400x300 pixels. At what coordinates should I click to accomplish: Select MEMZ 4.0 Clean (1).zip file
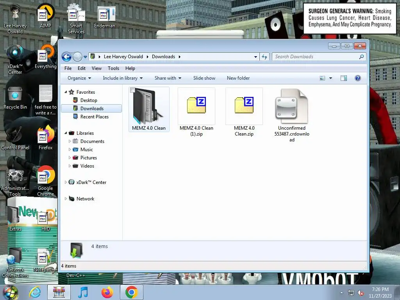coord(196,112)
